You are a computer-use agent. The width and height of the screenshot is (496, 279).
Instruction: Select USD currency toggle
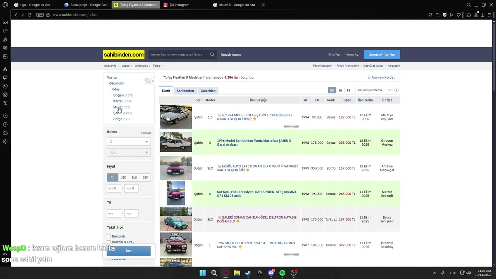coord(123,177)
